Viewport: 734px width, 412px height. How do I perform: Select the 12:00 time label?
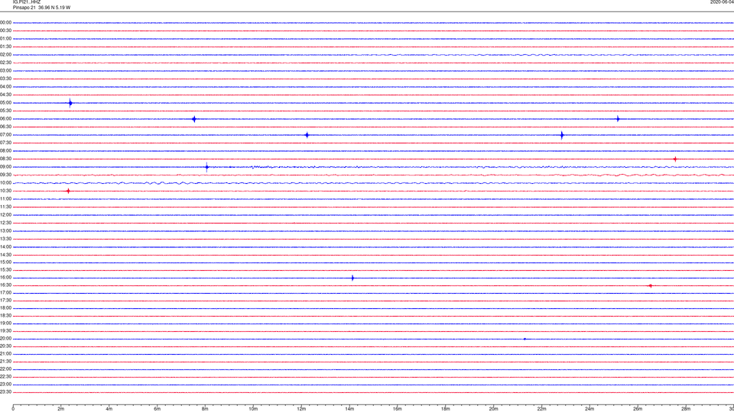5,215
